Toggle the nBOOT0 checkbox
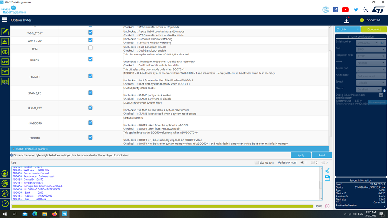Screen dimensions: 388x218 pyautogui.click(x=90, y=138)
